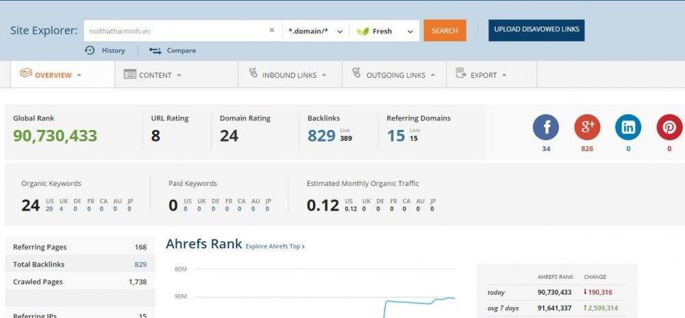685x318 pixels.
Task: Click today's Ahrefs rank 90,730,433 in table
Action: pos(554,292)
